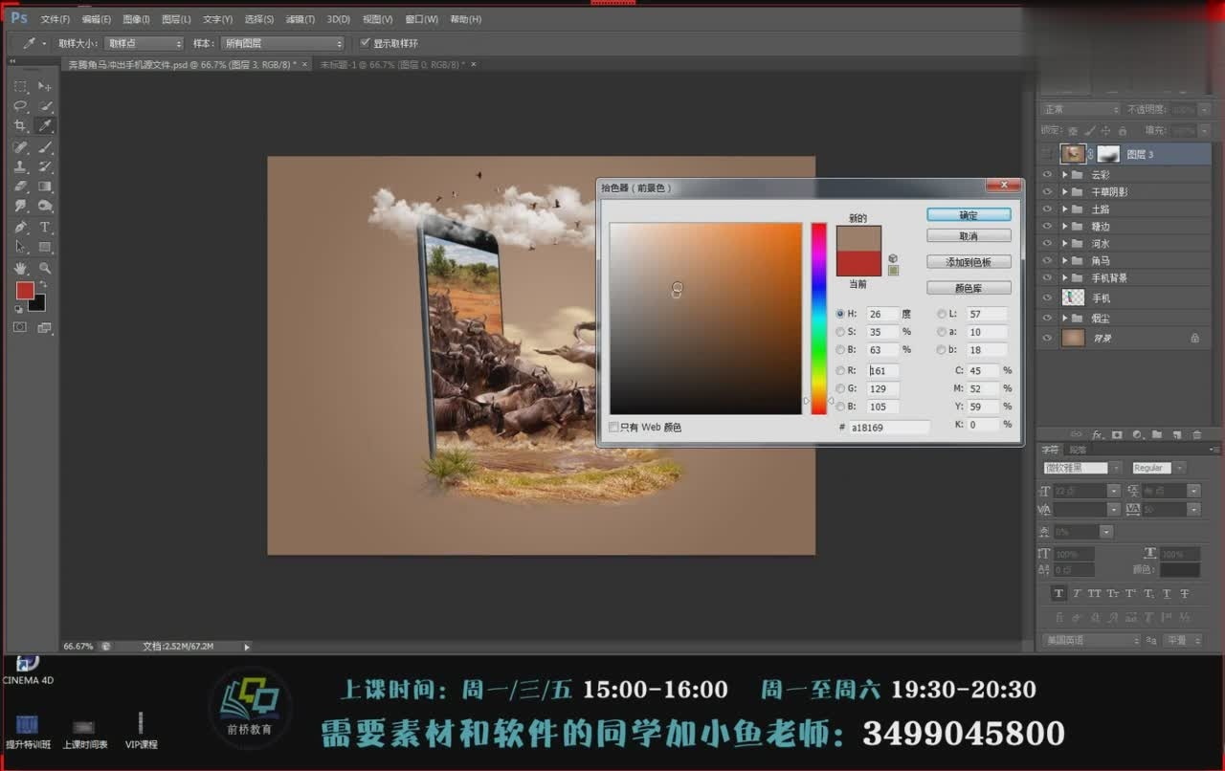This screenshot has width=1225, height=771.
Task: Expand the 角马 layer group
Action: point(1064,261)
